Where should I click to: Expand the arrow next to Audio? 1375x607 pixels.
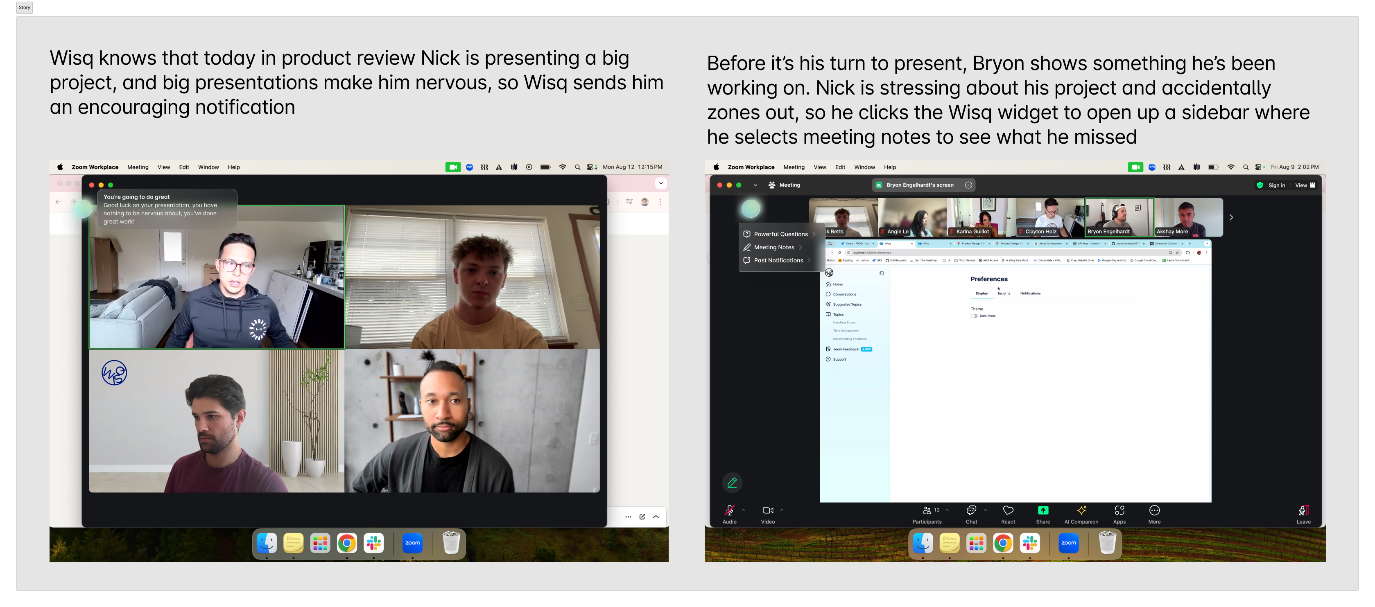744,510
